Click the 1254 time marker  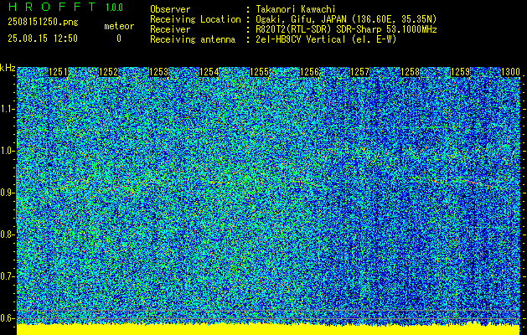[209, 72]
